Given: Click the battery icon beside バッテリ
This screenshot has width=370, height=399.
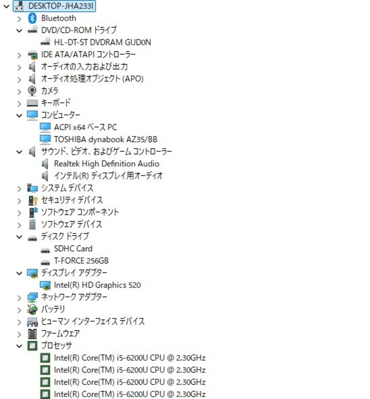Looking at the screenshot, I should [x=32, y=309].
